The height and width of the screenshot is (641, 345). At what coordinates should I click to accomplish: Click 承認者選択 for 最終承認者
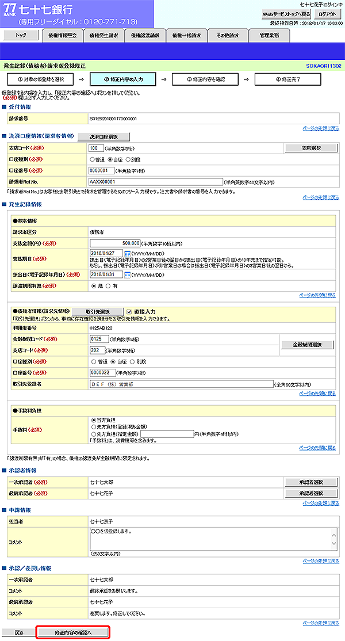311,494
